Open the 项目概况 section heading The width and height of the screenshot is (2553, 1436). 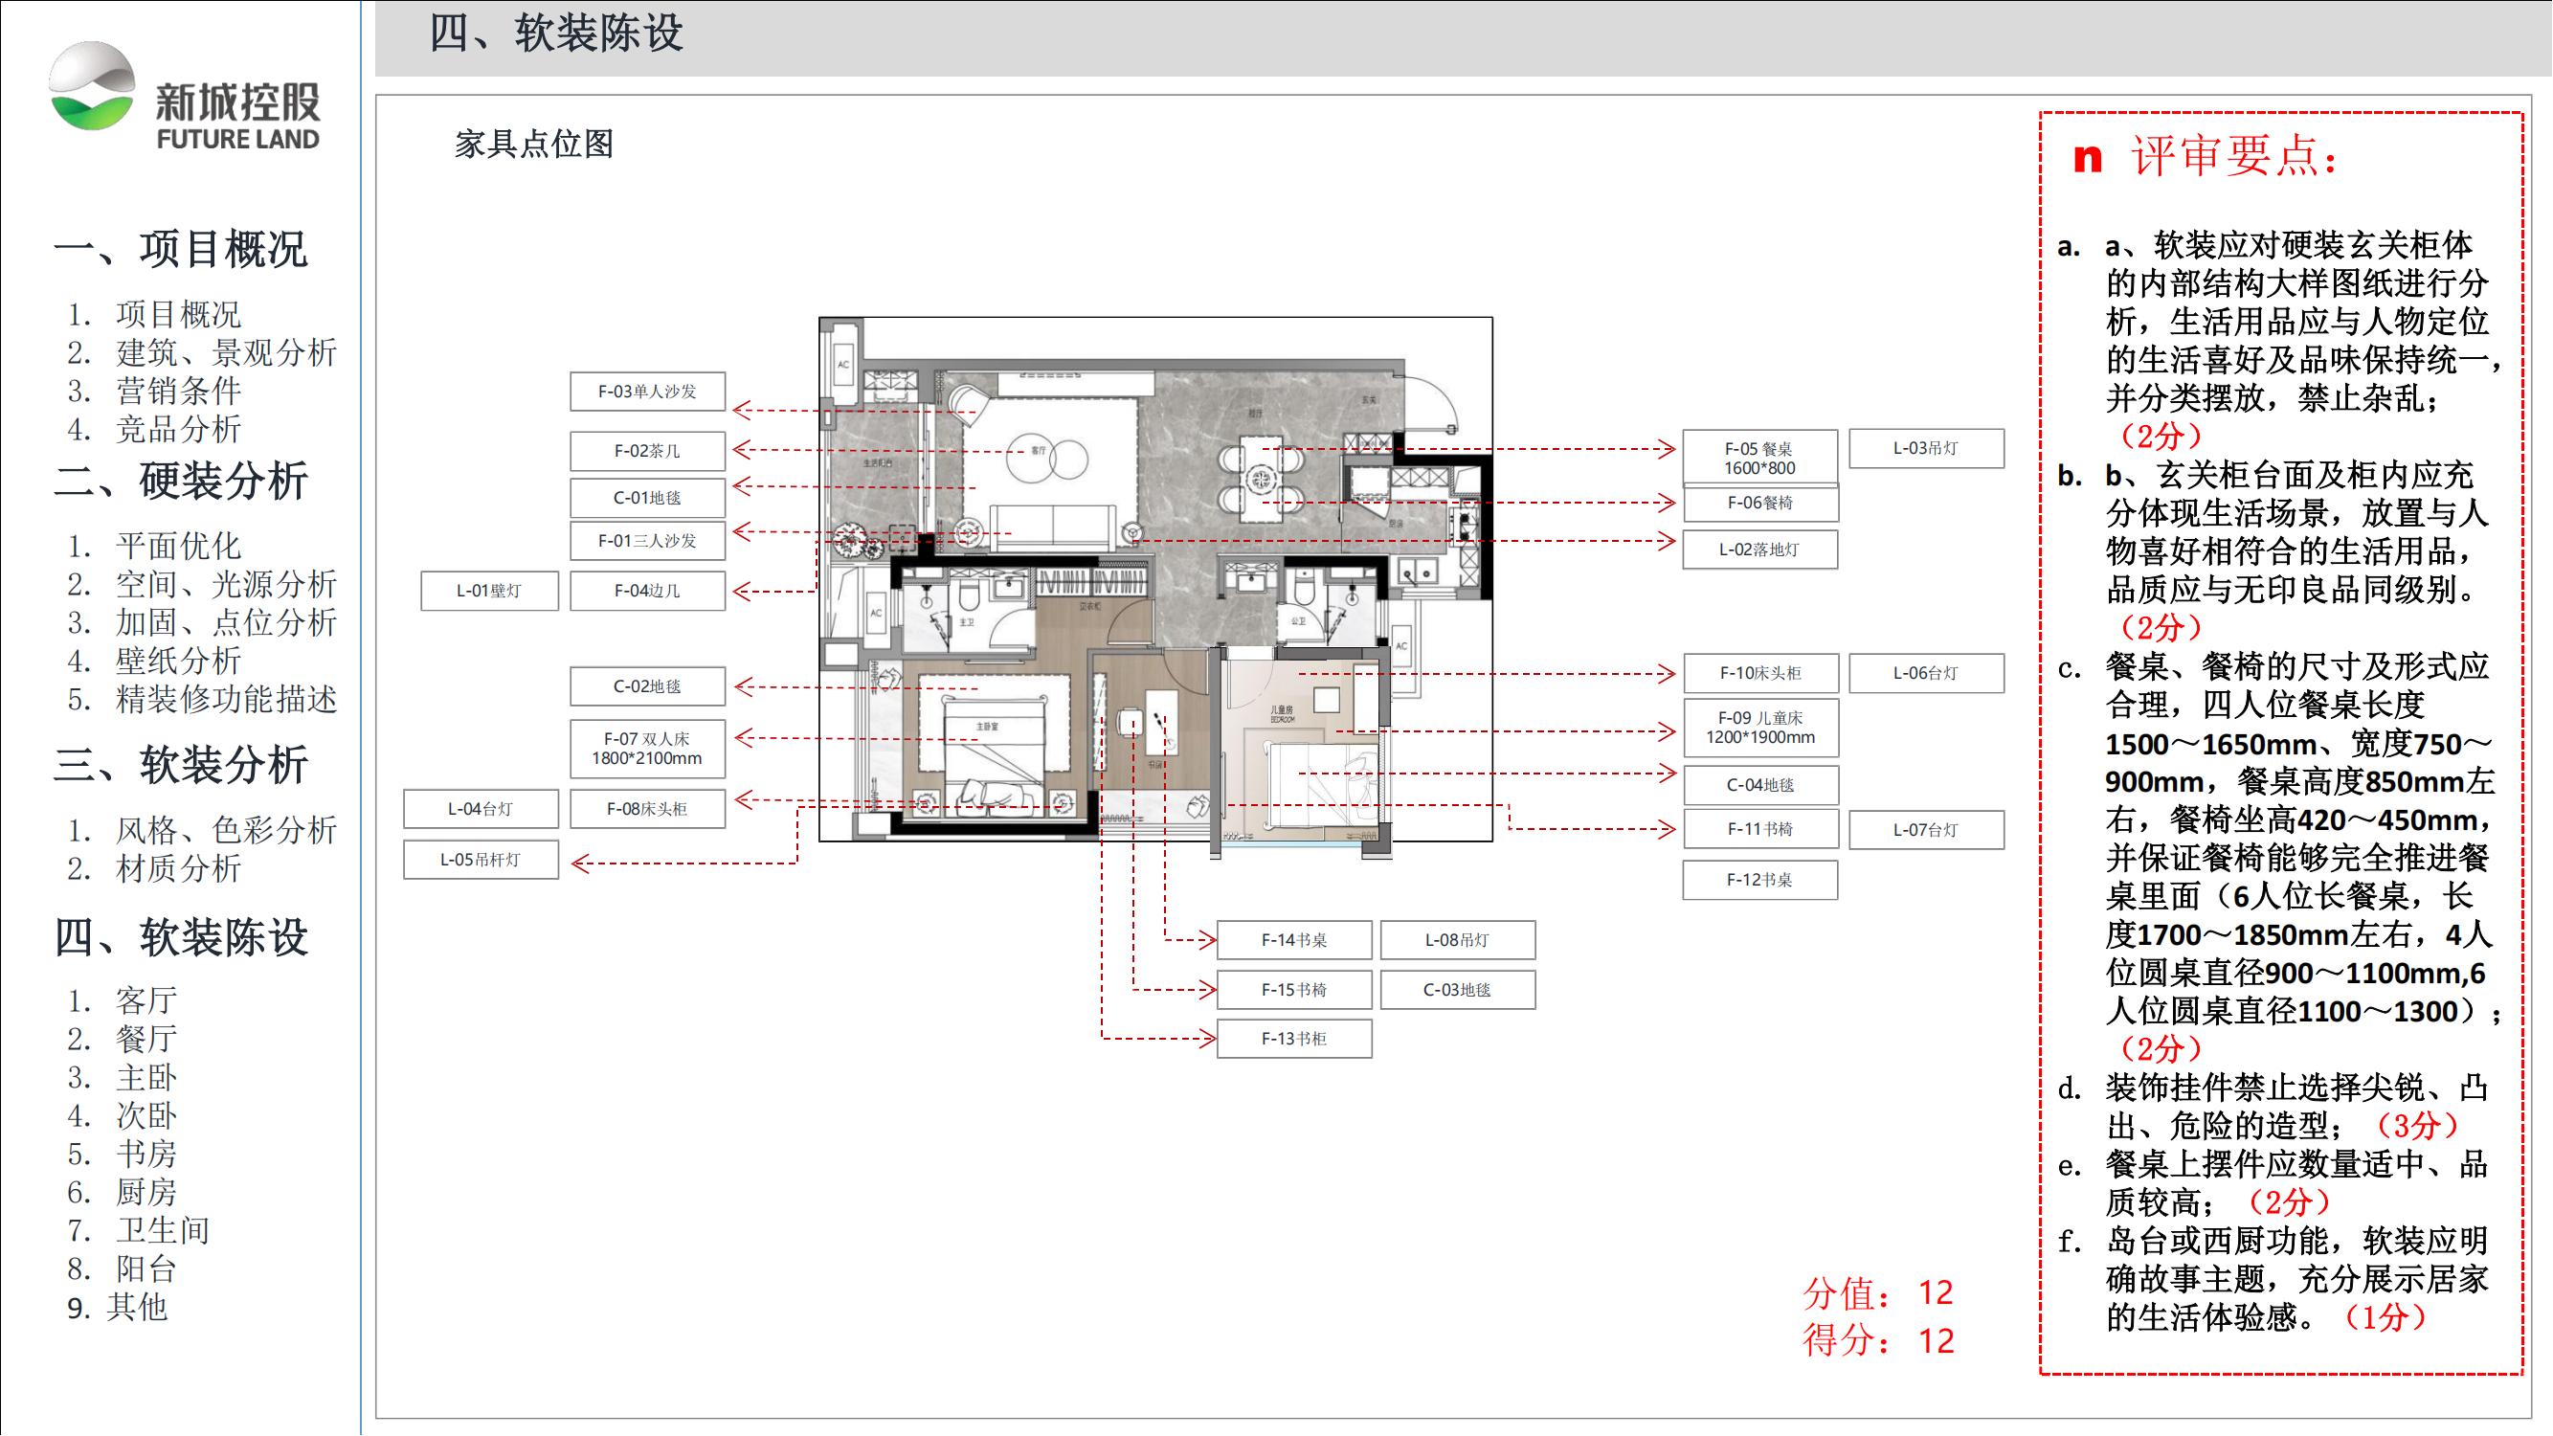(180, 249)
